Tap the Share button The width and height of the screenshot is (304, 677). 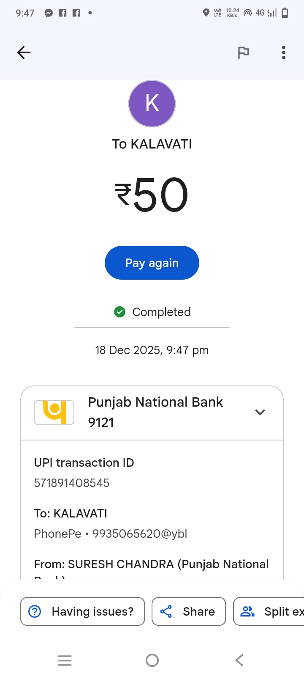coord(189,611)
